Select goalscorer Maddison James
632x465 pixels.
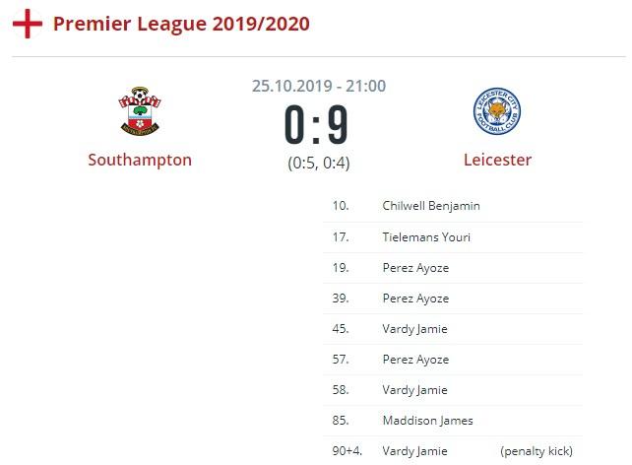pos(427,421)
